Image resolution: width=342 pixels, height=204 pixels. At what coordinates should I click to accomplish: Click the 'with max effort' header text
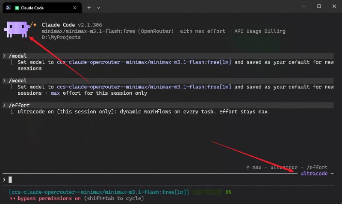203,31
